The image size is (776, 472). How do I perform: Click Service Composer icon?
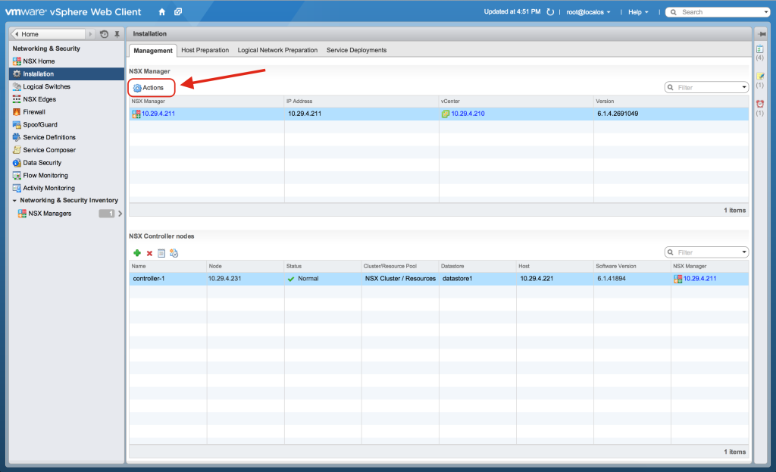[x=17, y=150]
